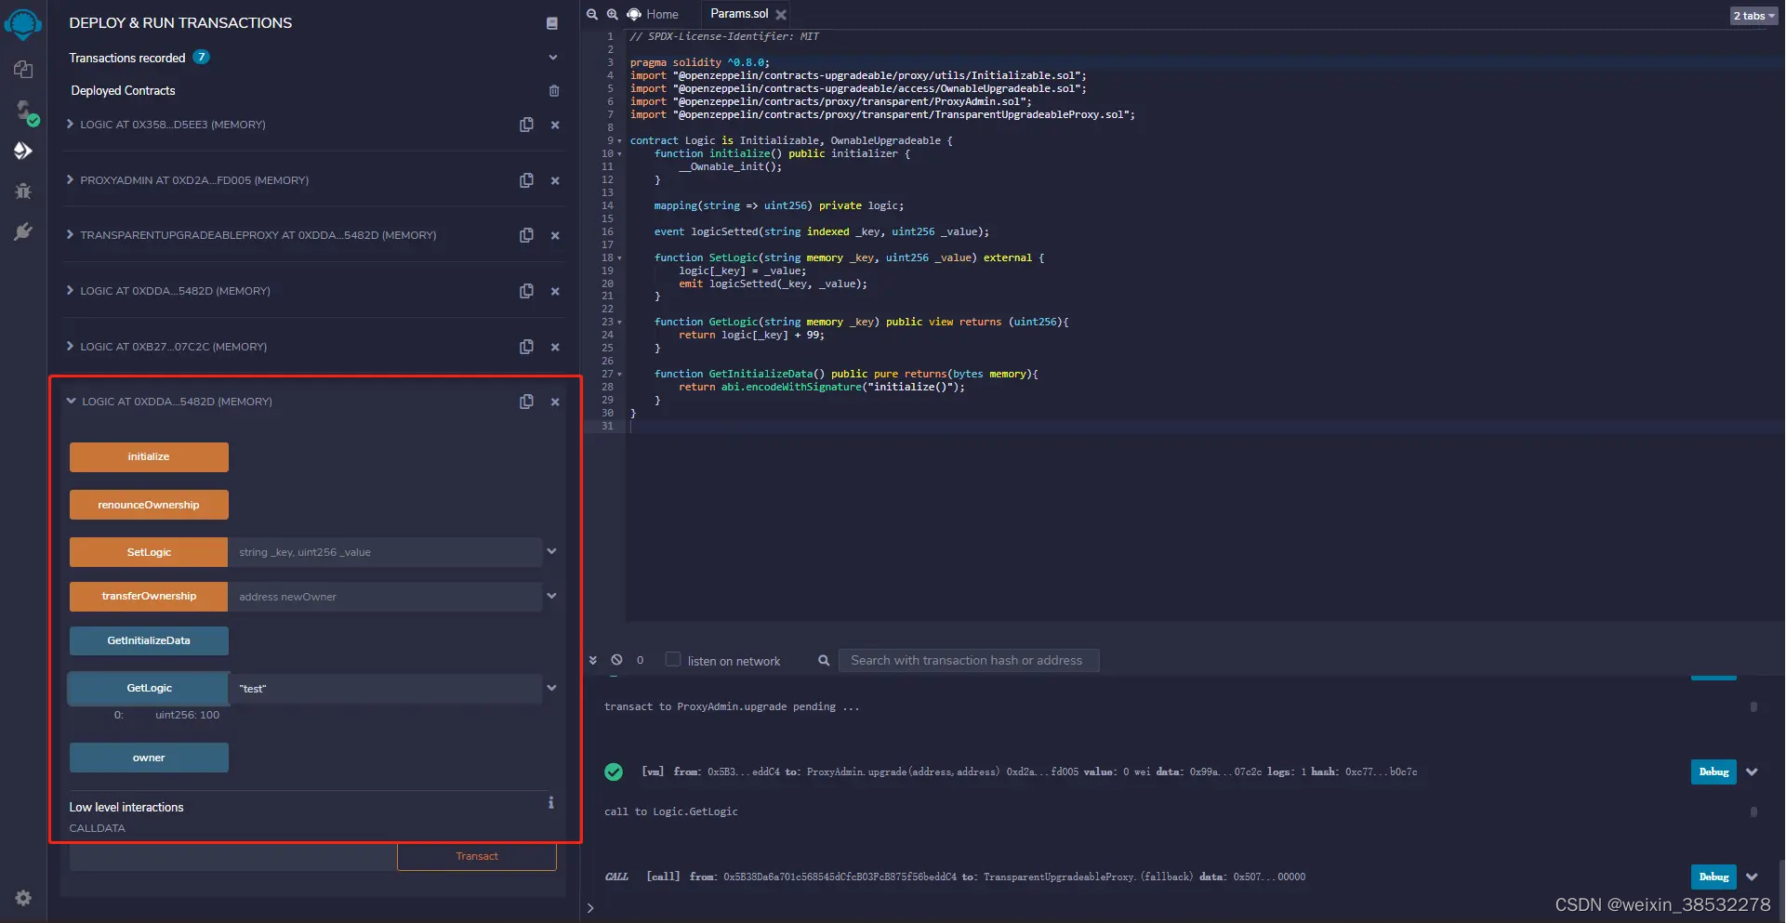Toggle terminal panel with double chevron icon
1786x923 pixels.
[x=593, y=660]
